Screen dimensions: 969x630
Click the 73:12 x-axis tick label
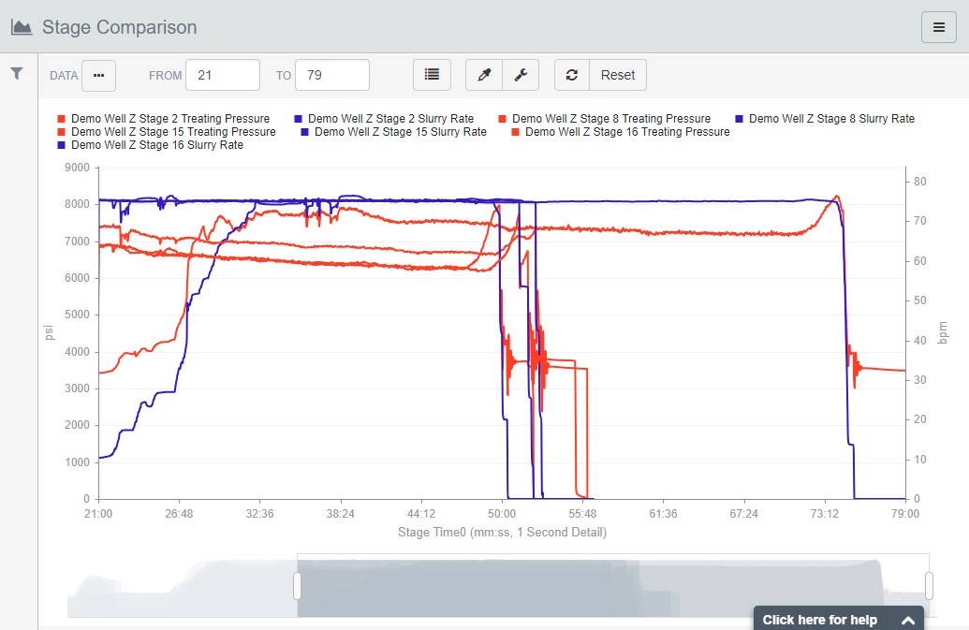[825, 514]
